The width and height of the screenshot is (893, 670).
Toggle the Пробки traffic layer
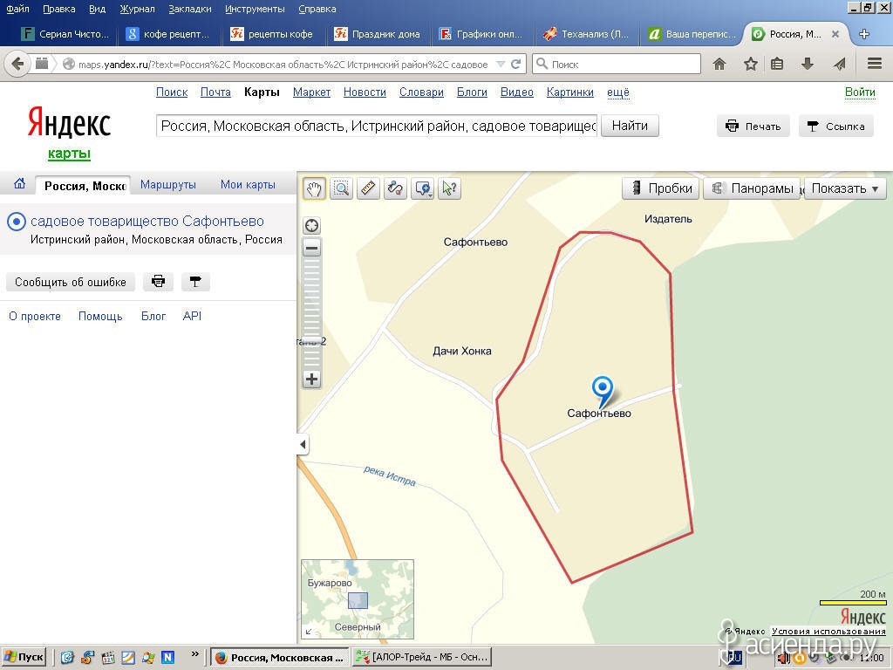[x=660, y=188]
